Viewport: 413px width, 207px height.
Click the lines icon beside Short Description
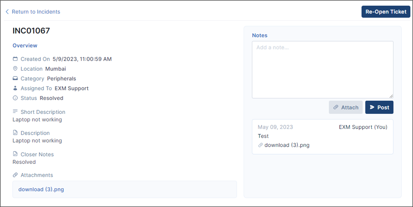[x=15, y=111]
